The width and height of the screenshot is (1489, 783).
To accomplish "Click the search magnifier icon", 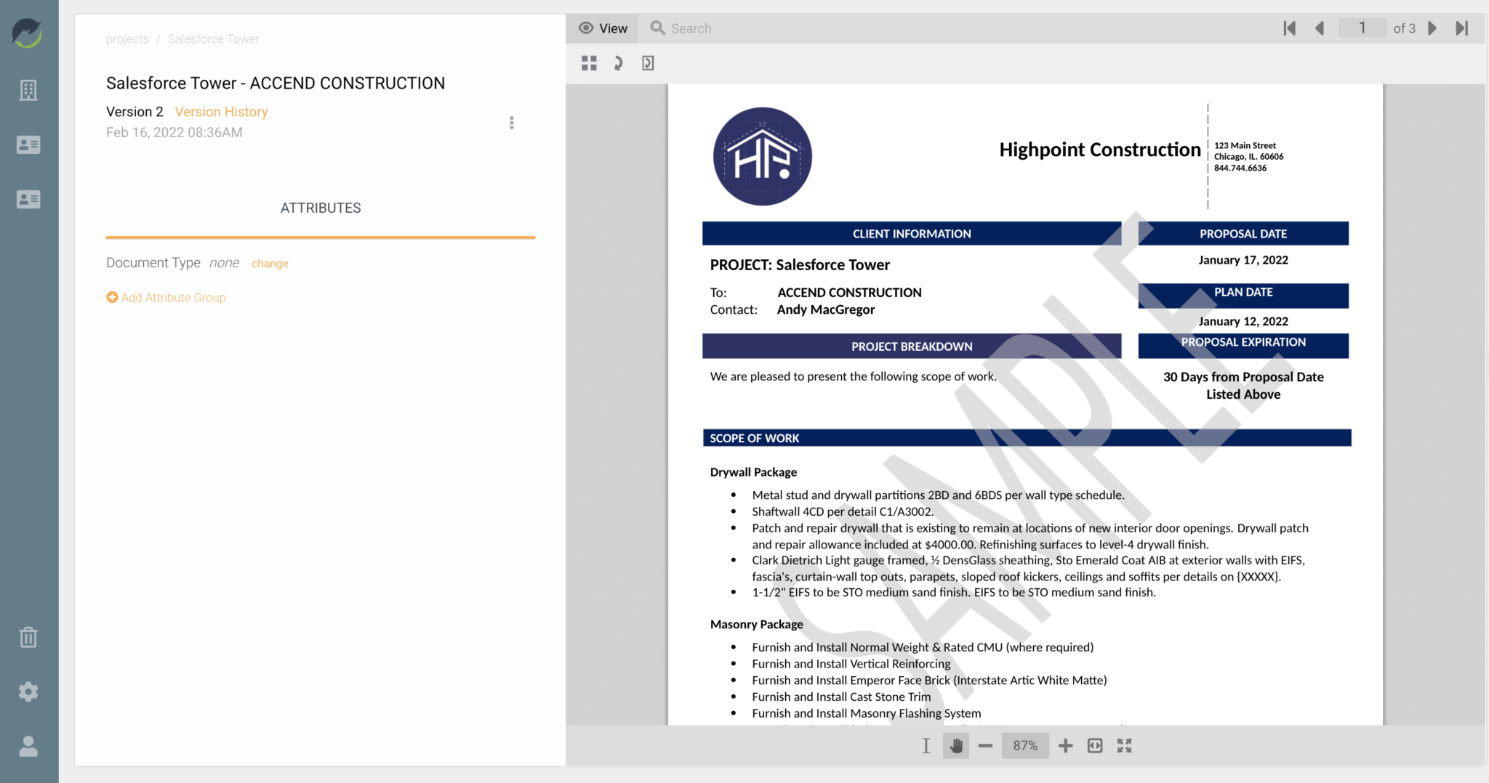I will pos(657,28).
